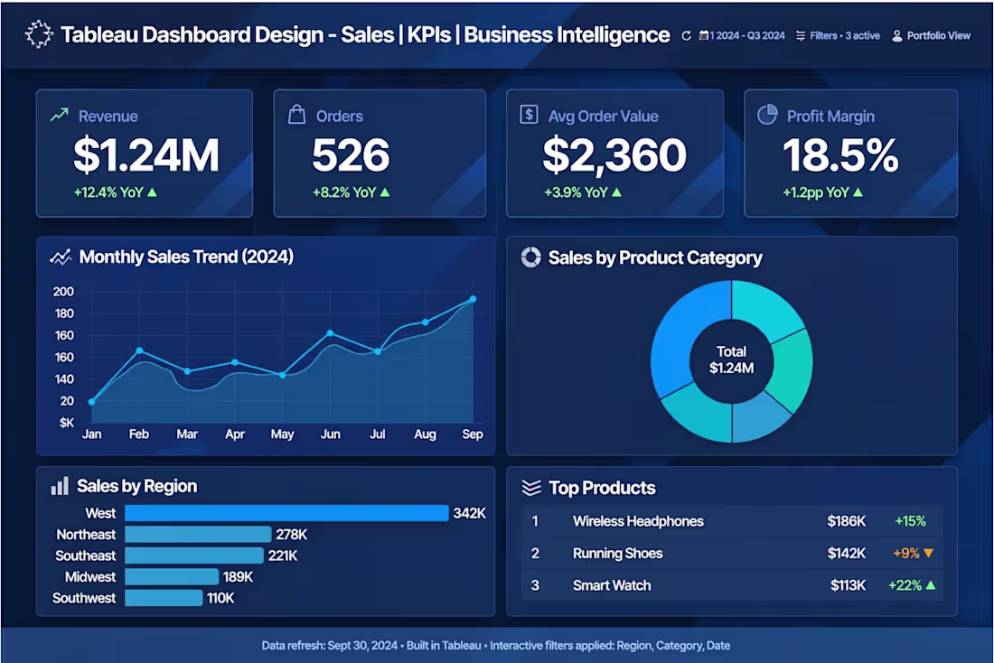
Task: Click the orange down arrow beside +9%
Action: coord(929,554)
